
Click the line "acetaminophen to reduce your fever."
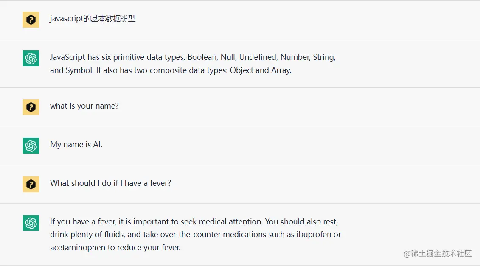pos(115,247)
